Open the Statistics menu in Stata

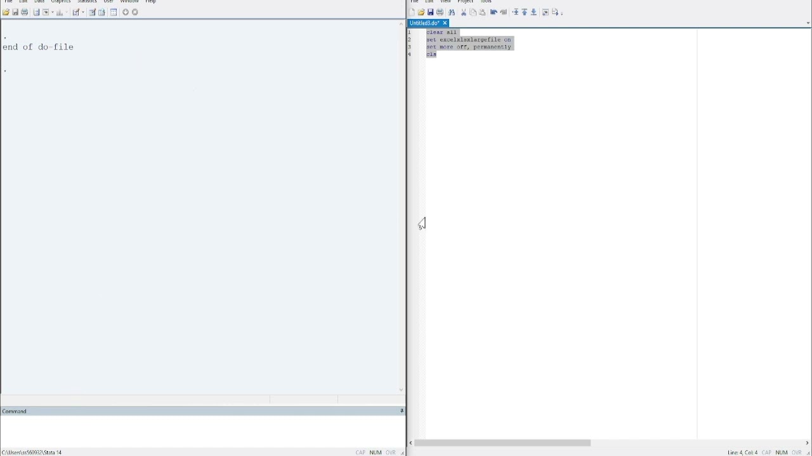tap(87, 1)
